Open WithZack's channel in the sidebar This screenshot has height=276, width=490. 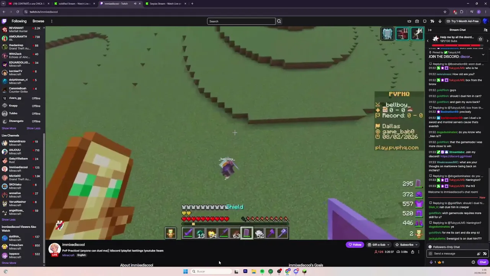pos(22,55)
